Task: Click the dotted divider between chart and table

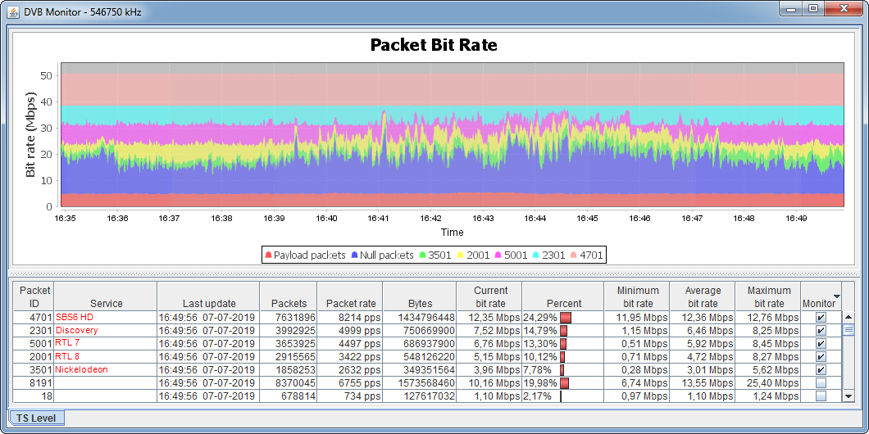Action: tap(434, 274)
